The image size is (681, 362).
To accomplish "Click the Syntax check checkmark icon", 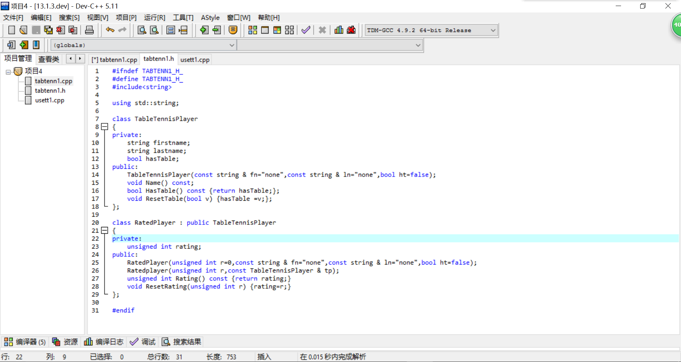I will pyautogui.click(x=306, y=30).
